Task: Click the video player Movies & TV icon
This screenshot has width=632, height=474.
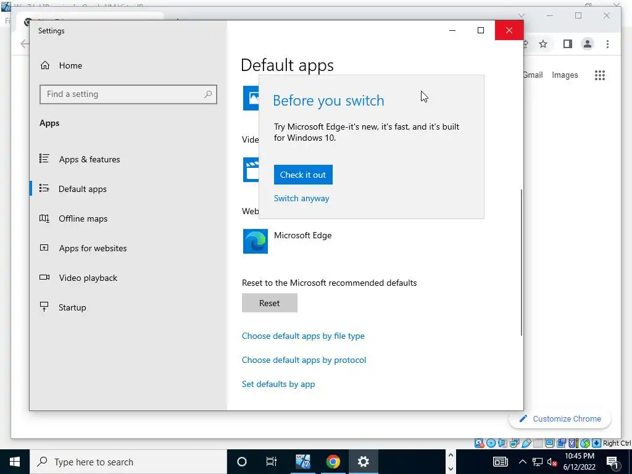Action: click(251, 170)
